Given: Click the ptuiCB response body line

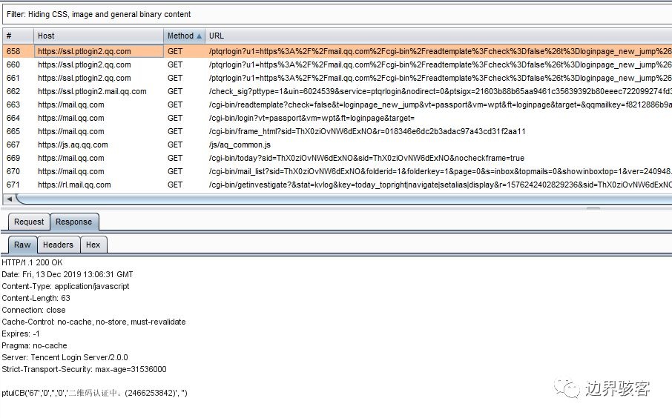Looking at the screenshot, I should pyautogui.click(x=95, y=393).
